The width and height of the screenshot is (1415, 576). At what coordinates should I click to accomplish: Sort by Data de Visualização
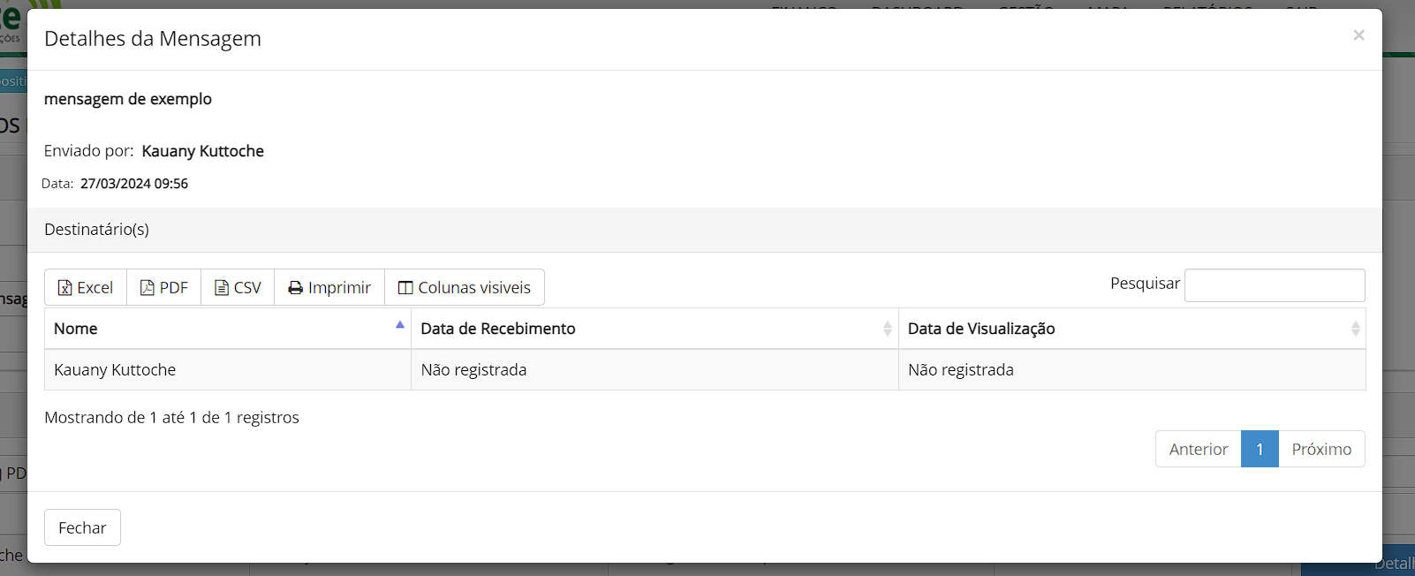[x=981, y=329]
